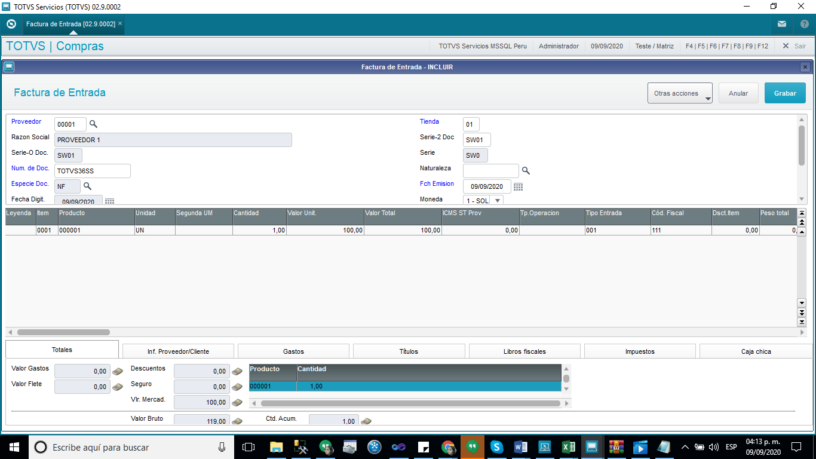Click calculator icon beside Valor Gastos
The image size is (816, 459).
tap(118, 372)
